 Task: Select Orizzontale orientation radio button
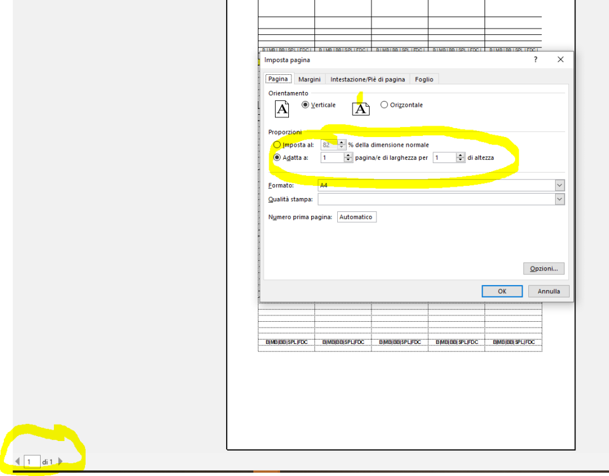384,105
